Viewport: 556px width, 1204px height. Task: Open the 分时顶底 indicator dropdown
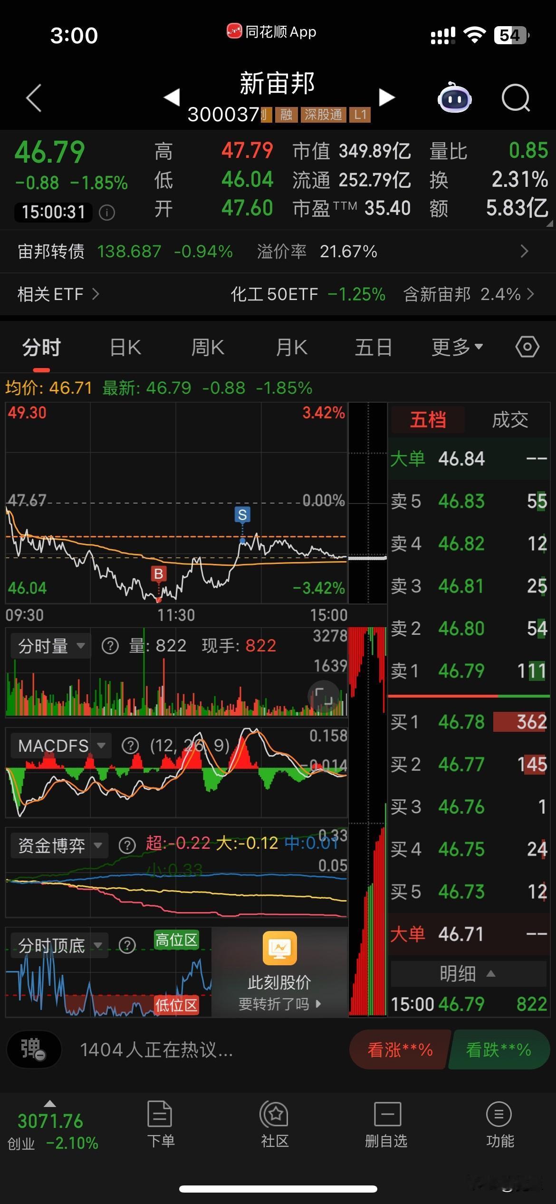point(59,945)
